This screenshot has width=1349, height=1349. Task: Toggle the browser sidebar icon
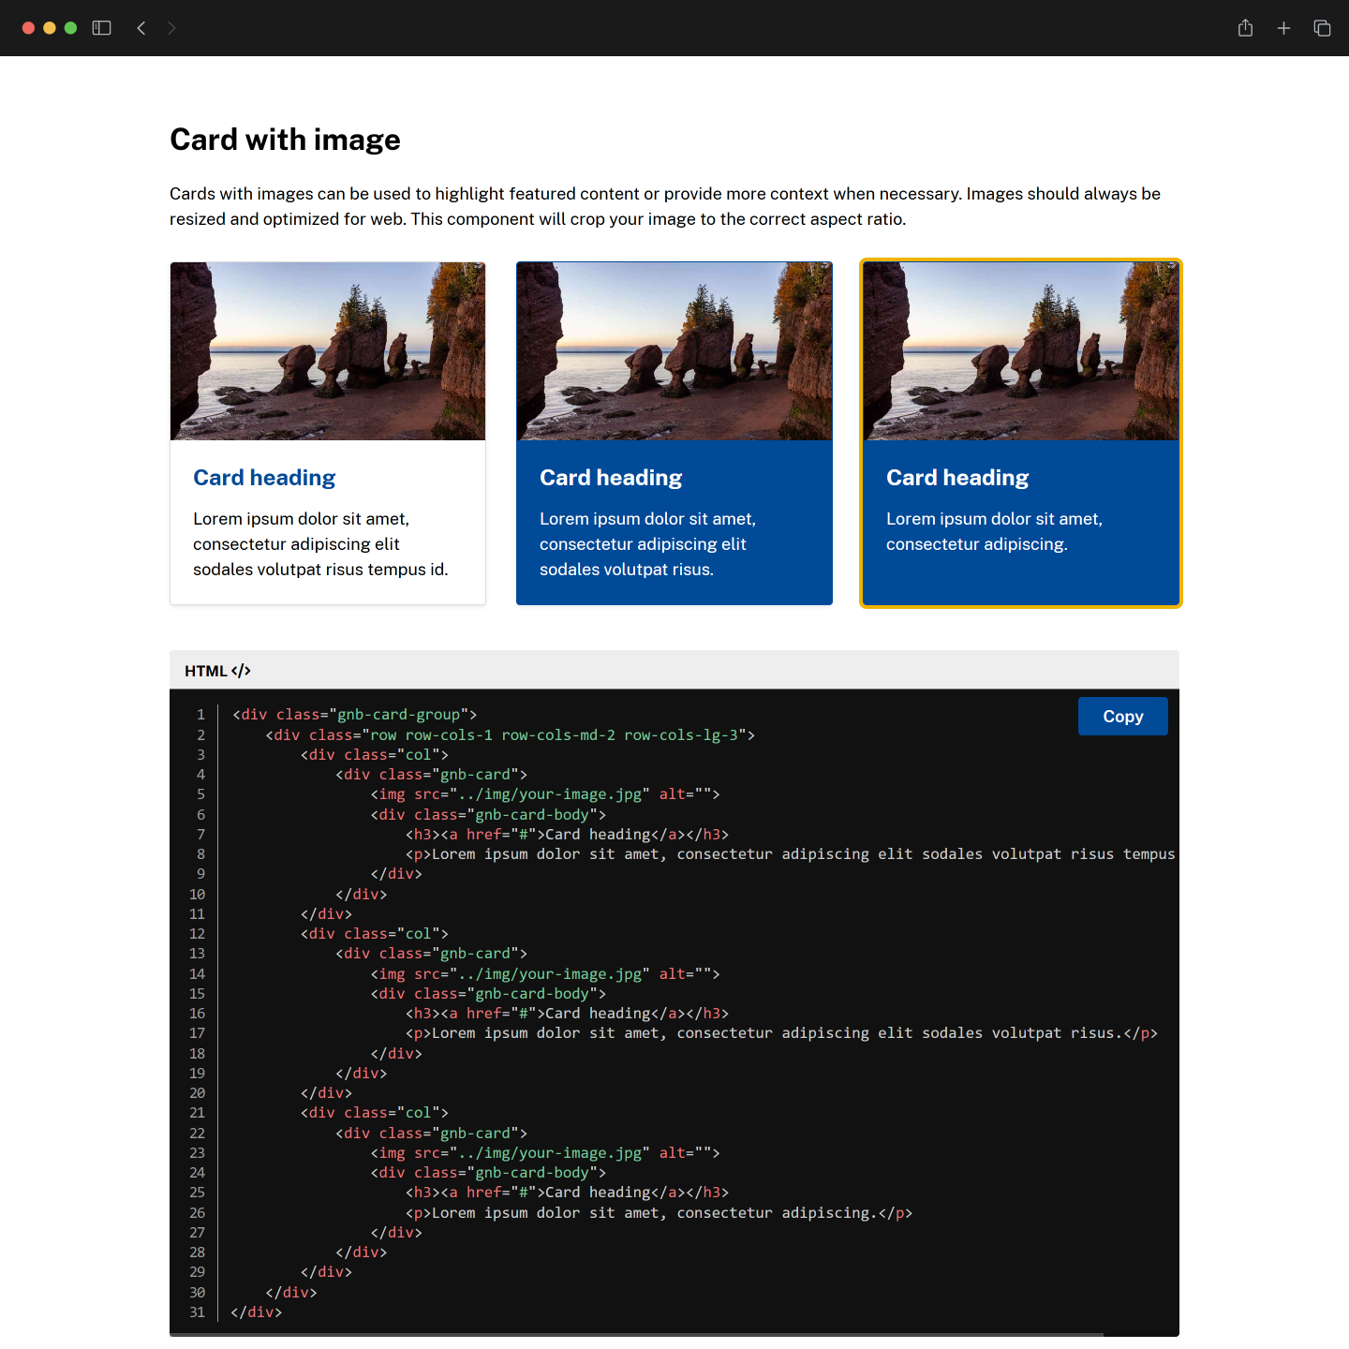[101, 28]
